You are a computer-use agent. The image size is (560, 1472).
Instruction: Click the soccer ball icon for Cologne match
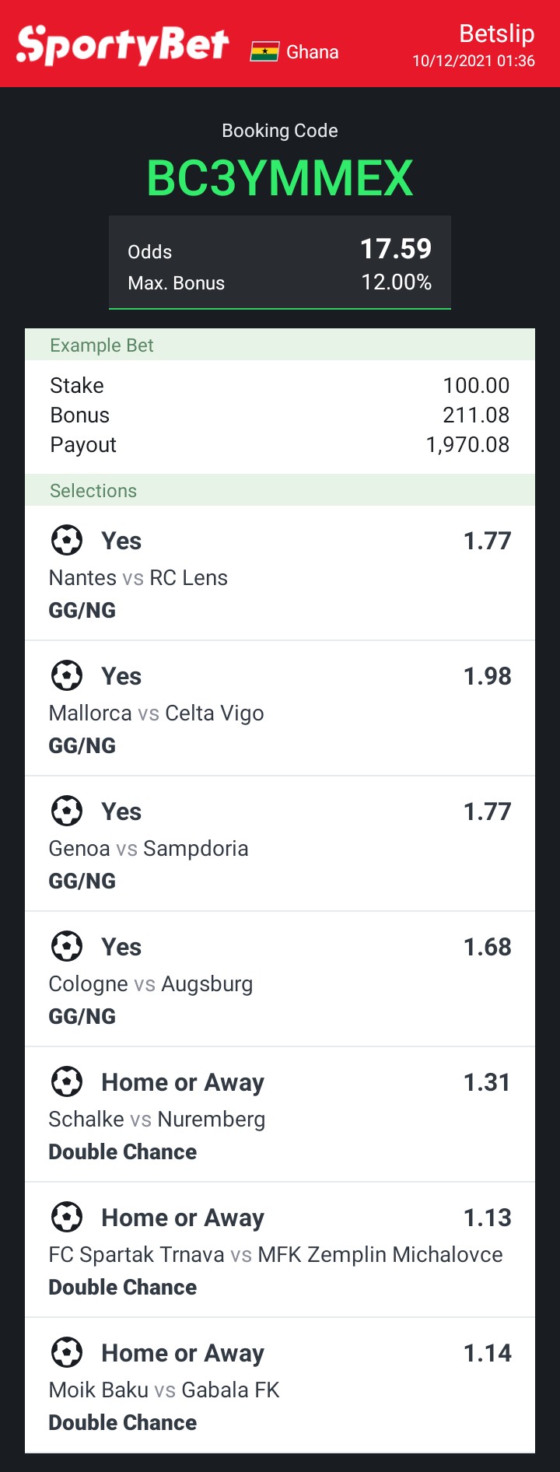tap(67, 946)
